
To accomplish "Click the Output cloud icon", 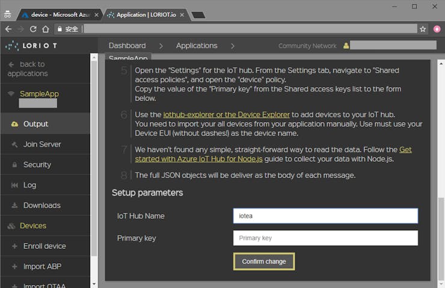I will [x=14, y=124].
